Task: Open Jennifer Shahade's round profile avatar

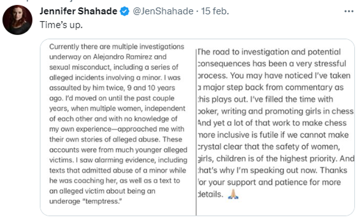Action: [x=17, y=20]
